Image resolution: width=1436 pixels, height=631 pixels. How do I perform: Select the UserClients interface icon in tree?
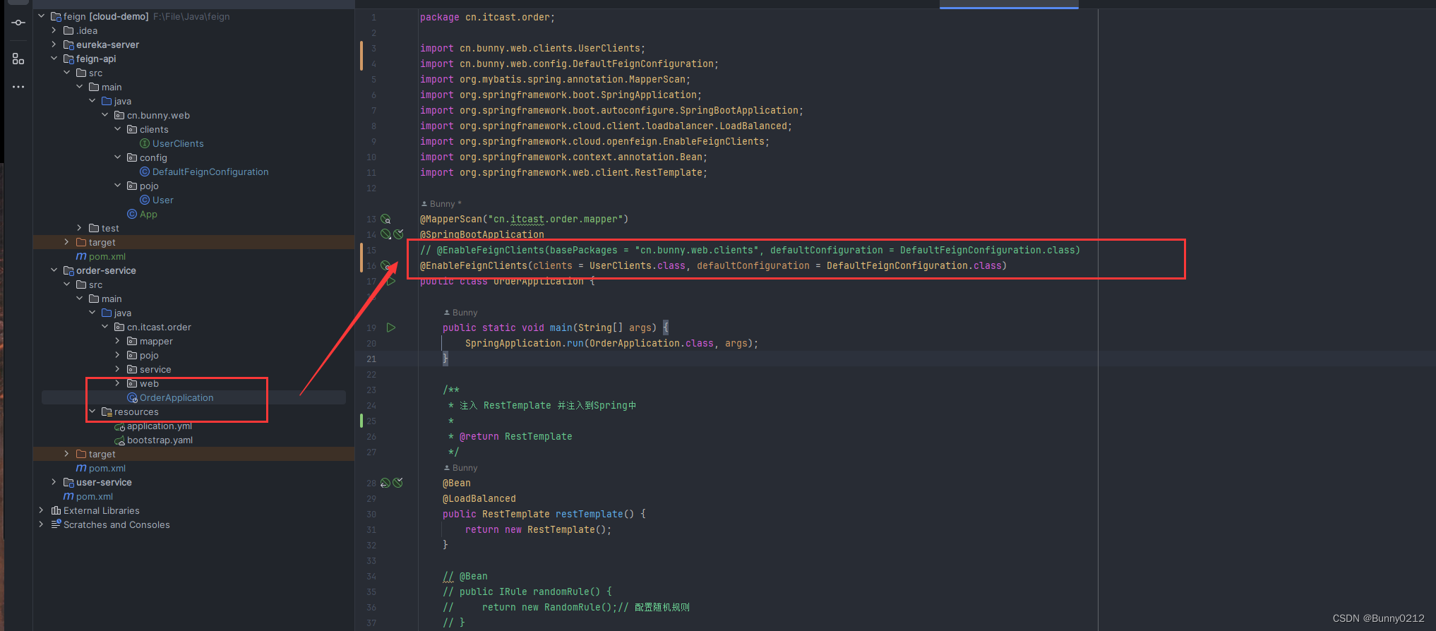pyautogui.click(x=145, y=143)
